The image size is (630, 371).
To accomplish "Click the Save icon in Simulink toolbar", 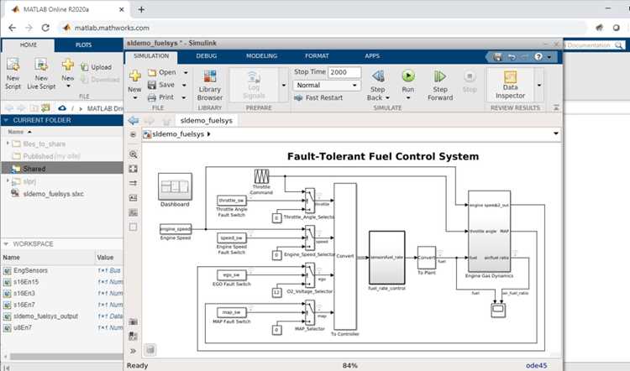I will point(152,85).
